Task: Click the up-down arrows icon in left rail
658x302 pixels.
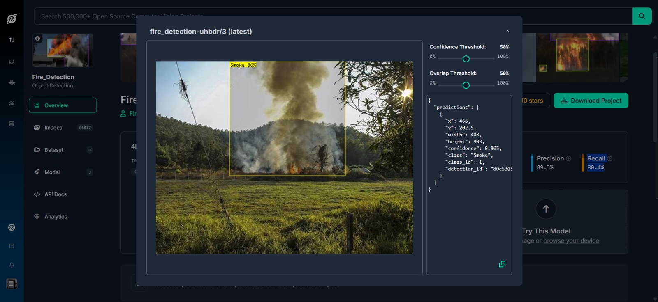Action: [x=12, y=40]
